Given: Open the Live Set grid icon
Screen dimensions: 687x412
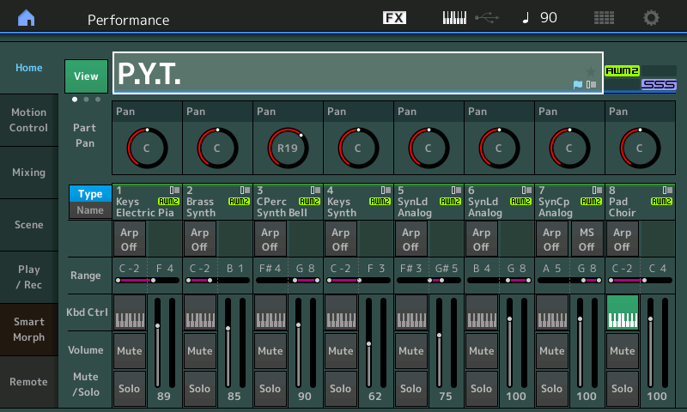Looking at the screenshot, I should [604, 18].
